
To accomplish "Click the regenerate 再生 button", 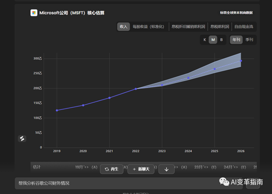I will point(112,169).
